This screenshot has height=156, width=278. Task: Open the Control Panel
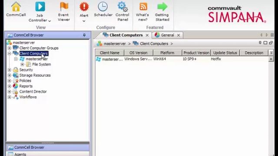[x=122, y=12]
